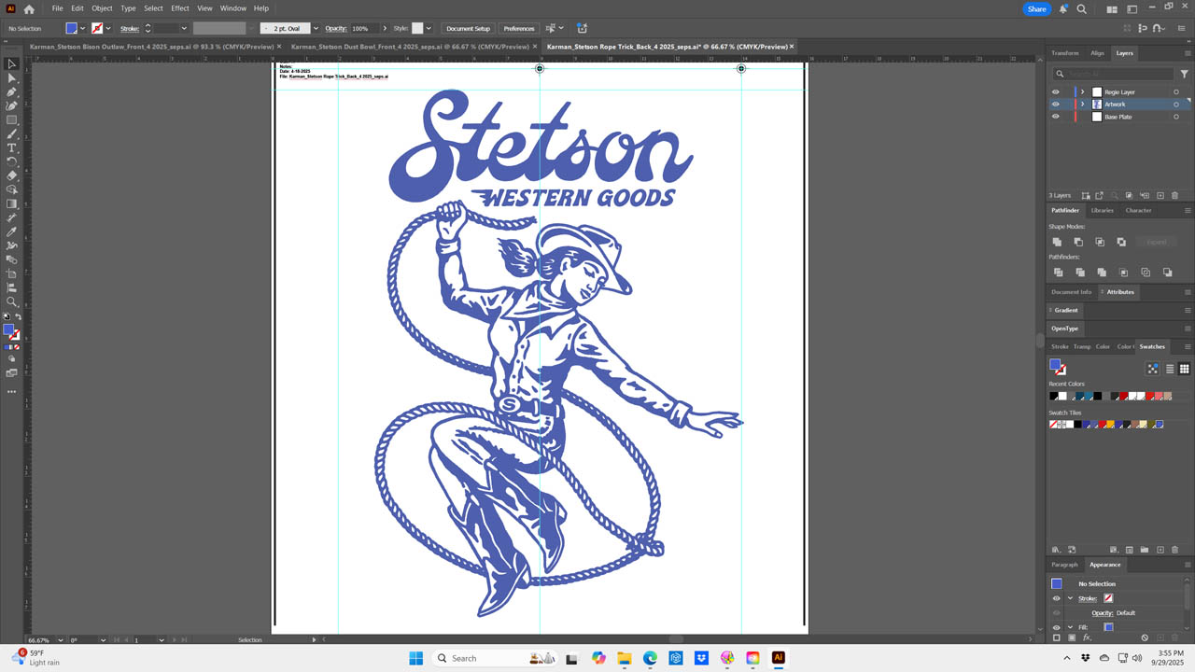Apply the Unite shape mode in Pathfinder
1195x672 pixels.
point(1058,242)
